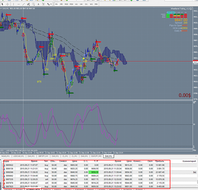
Task: Switch chart to H4 timeframe
Action: (81, 4)
